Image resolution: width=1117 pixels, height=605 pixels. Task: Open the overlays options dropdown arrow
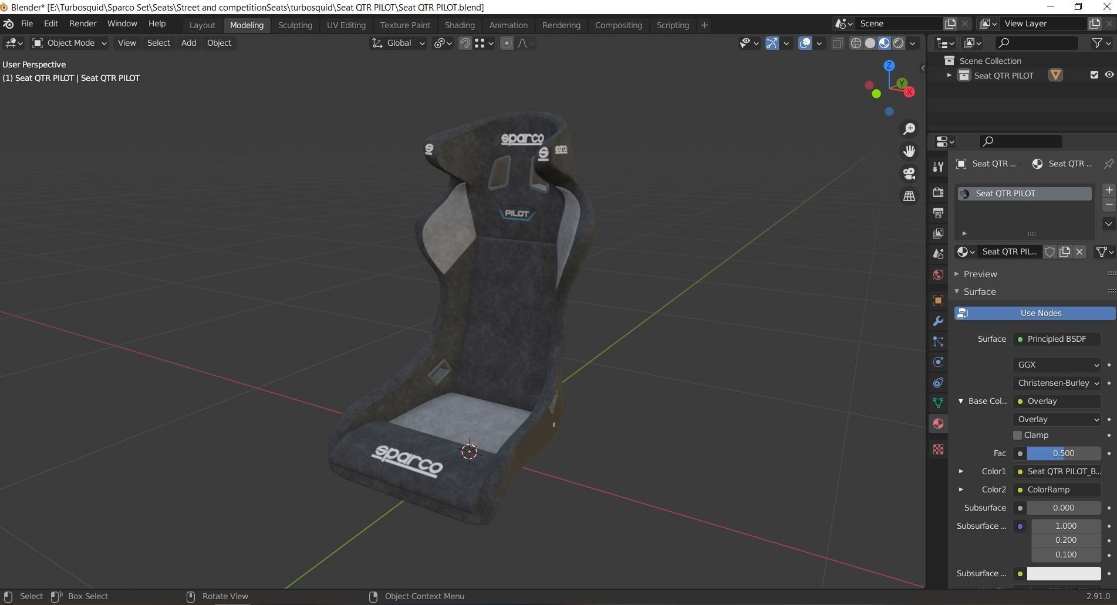(819, 43)
